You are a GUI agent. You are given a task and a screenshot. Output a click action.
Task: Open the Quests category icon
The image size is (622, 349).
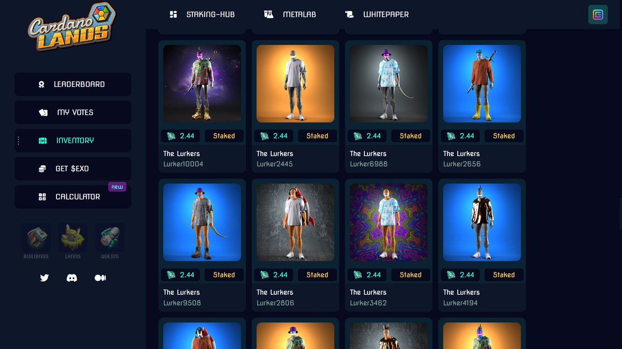tap(110, 237)
